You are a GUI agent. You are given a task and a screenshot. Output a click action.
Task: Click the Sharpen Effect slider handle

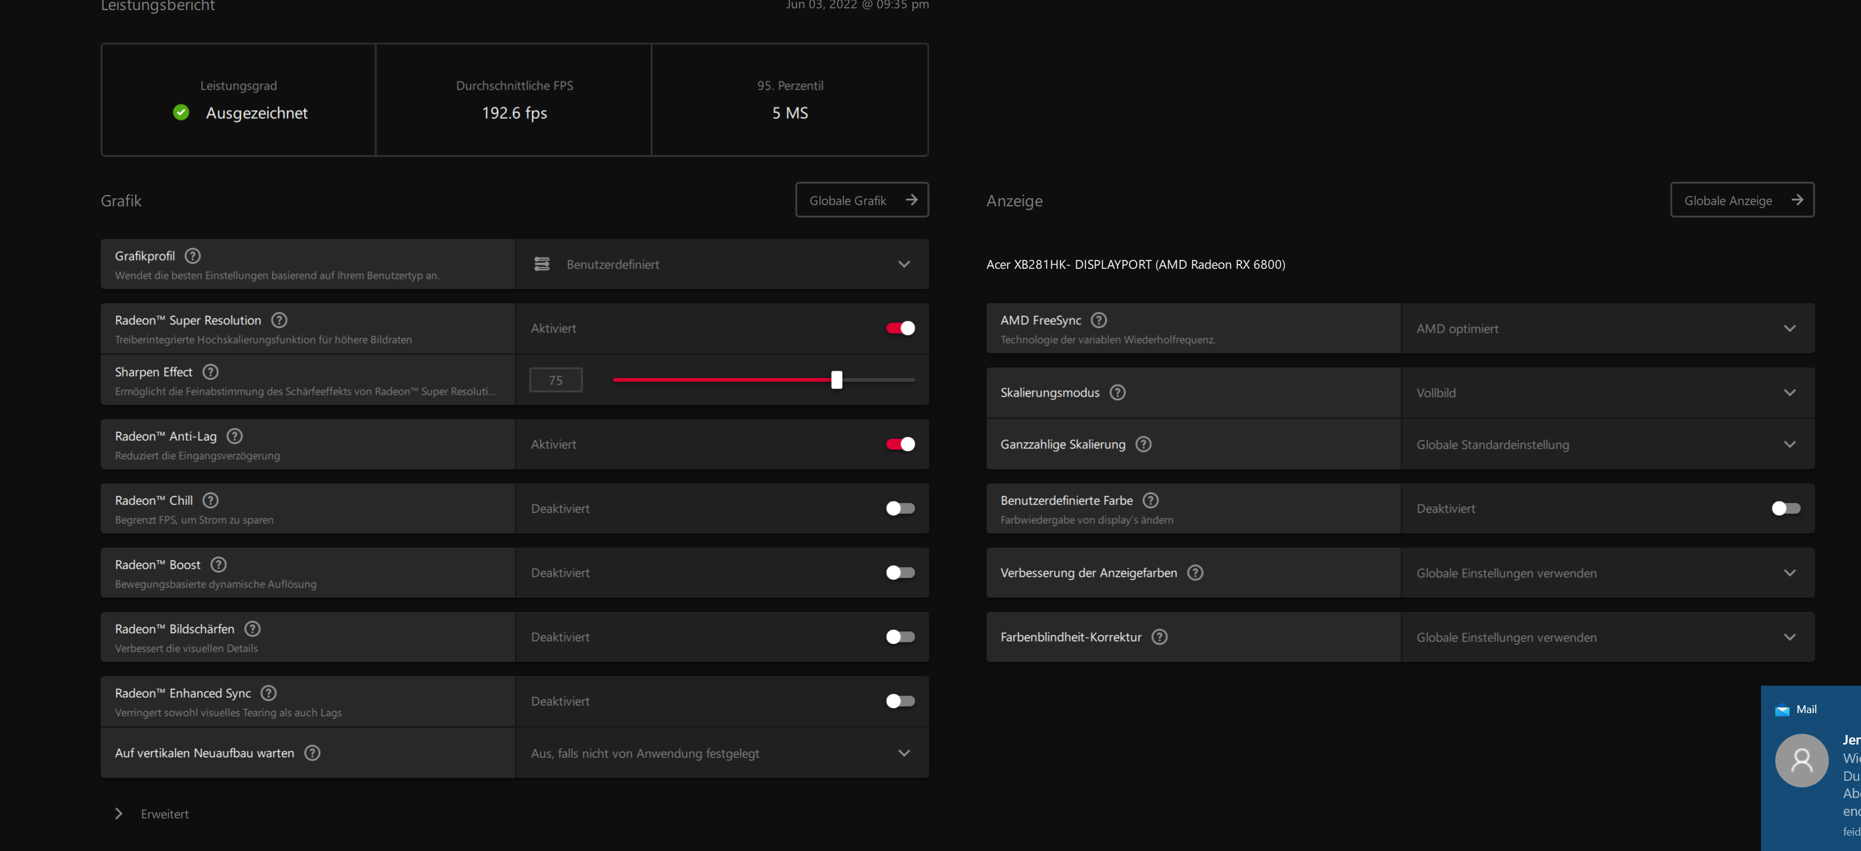coord(837,379)
